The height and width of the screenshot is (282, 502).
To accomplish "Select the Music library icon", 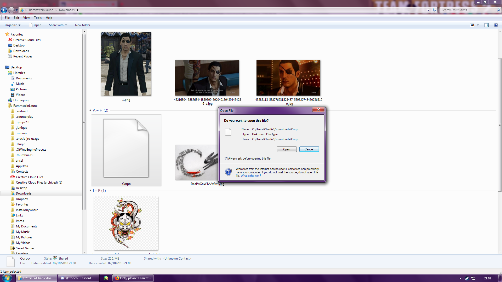I will click(13, 84).
